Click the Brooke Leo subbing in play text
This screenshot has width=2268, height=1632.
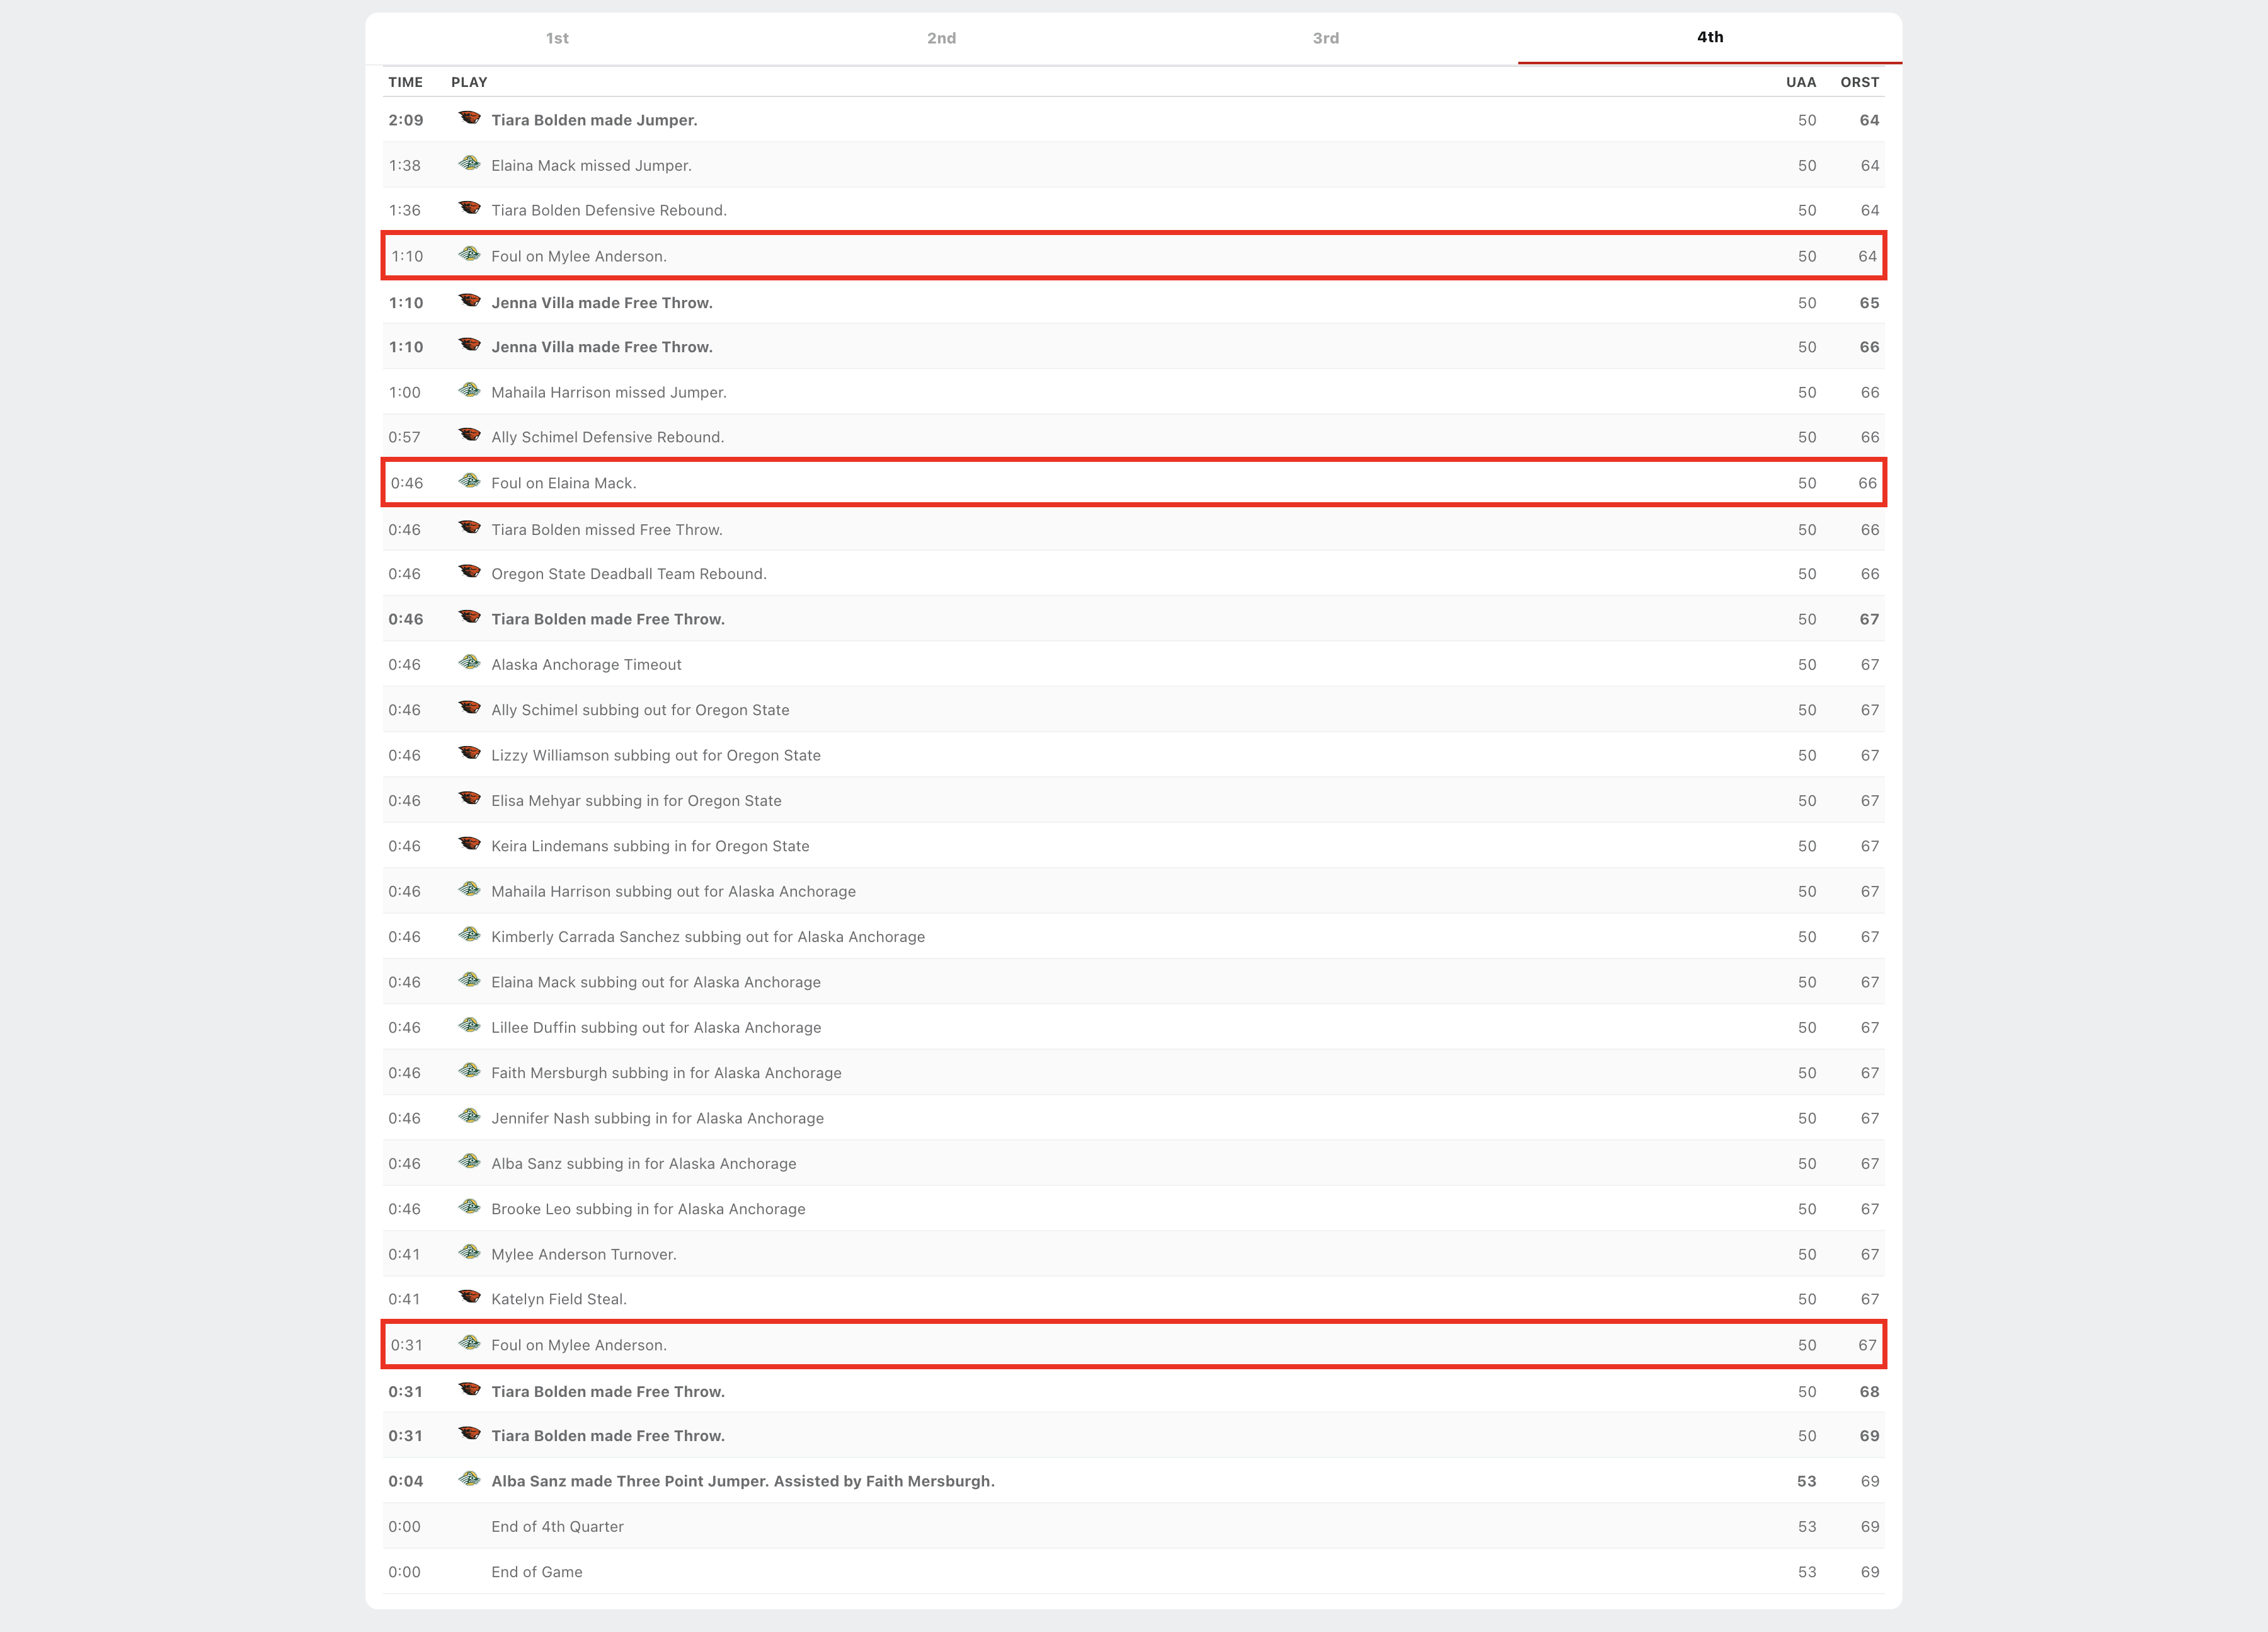pos(648,1209)
